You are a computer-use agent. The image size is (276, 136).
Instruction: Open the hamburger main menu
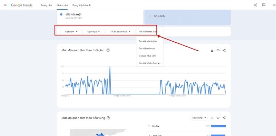click(x=5, y=5)
